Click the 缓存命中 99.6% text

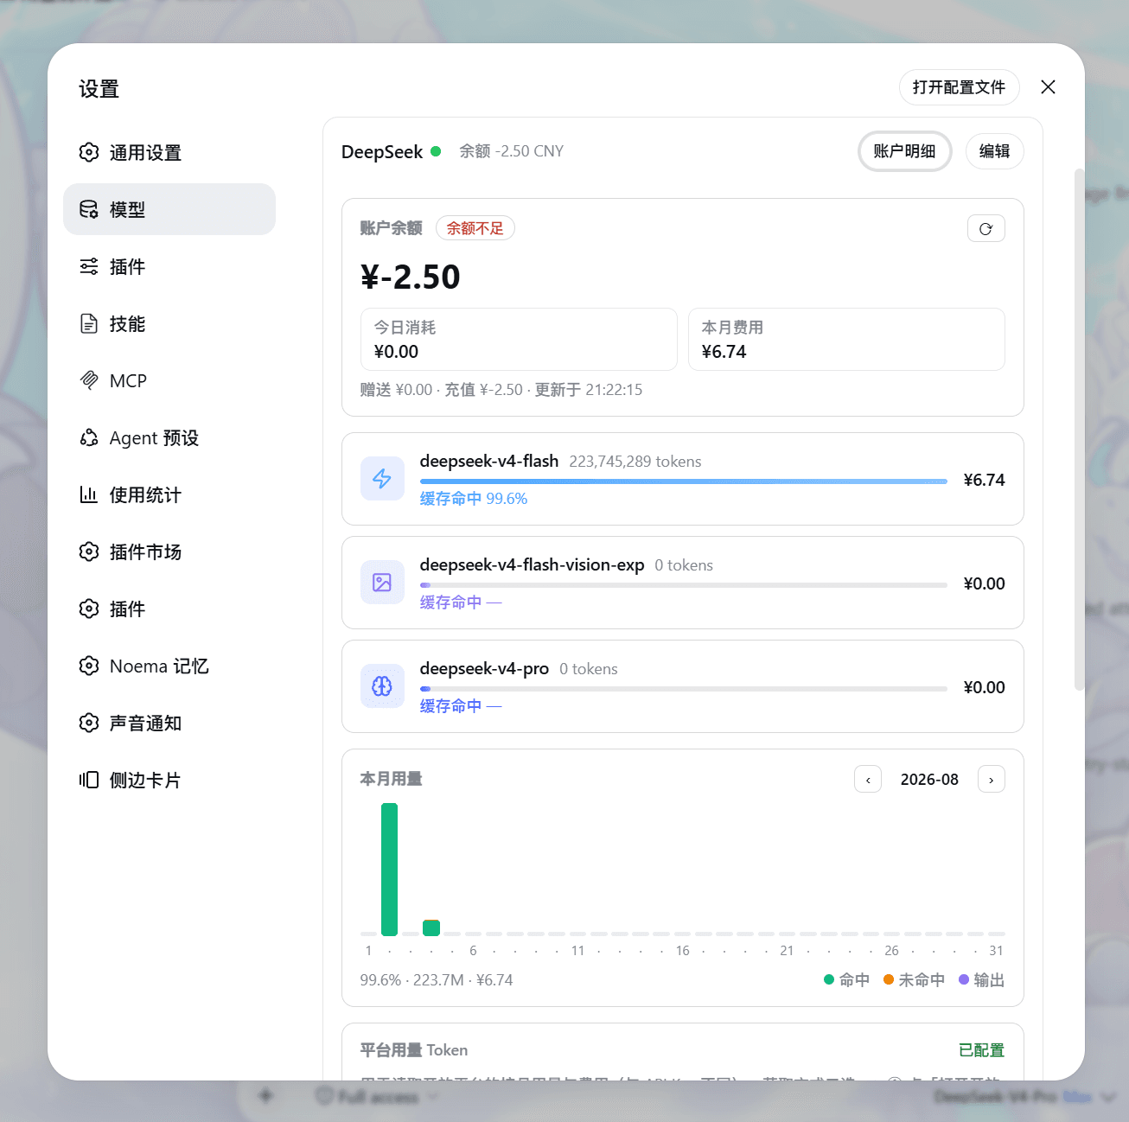click(474, 499)
